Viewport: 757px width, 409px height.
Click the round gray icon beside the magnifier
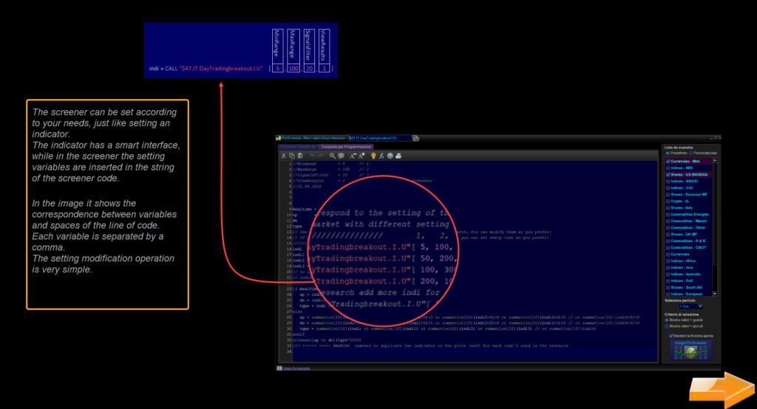[x=341, y=156]
